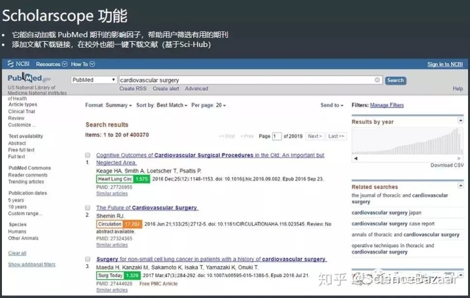Image resolution: width=470 pixels, height=298 pixels.
Task: Click Show additional filters link
Action: [x=32, y=265]
